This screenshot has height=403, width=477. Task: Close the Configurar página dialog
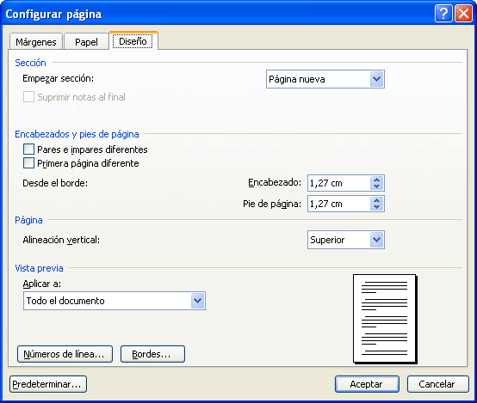(x=463, y=14)
